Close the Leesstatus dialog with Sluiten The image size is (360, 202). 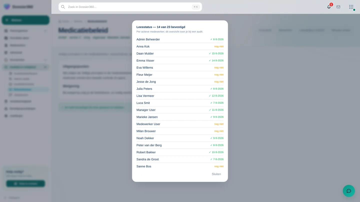(216, 174)
